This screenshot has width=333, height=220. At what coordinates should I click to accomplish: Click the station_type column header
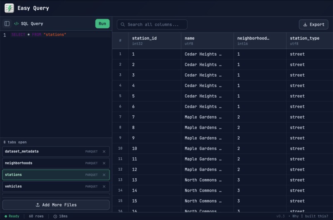click(x=309, y=41)
